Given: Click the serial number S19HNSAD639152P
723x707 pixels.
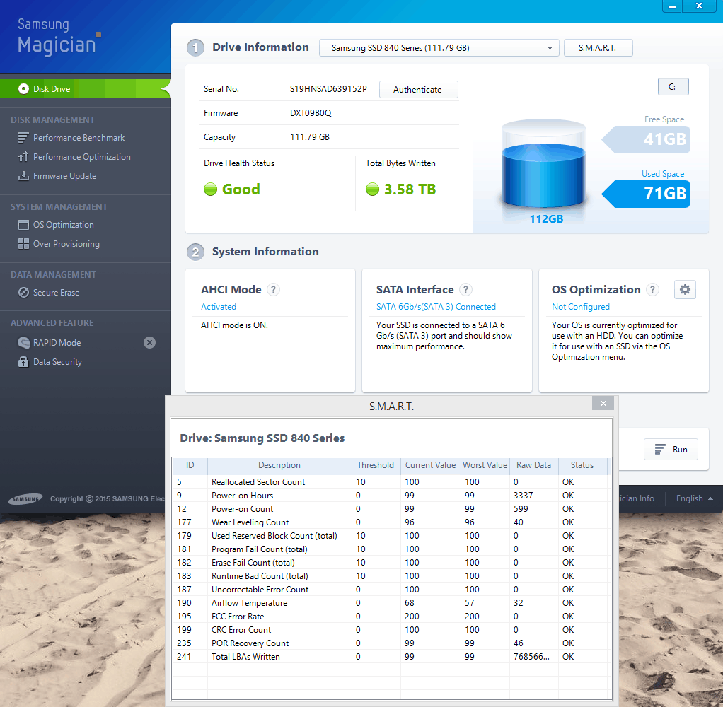Looking at the screenshot, I should tap(328, 89).
